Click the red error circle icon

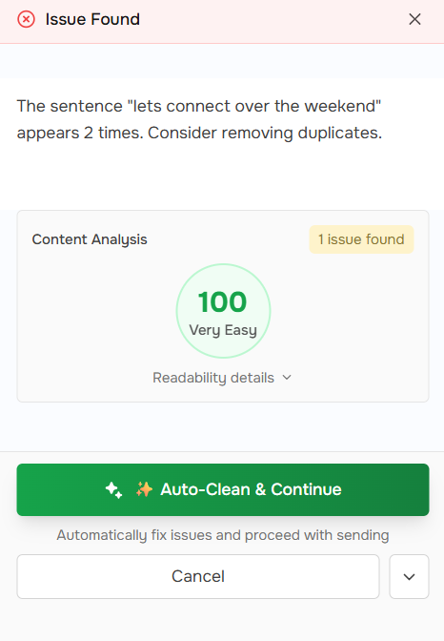tap(26, 19)
